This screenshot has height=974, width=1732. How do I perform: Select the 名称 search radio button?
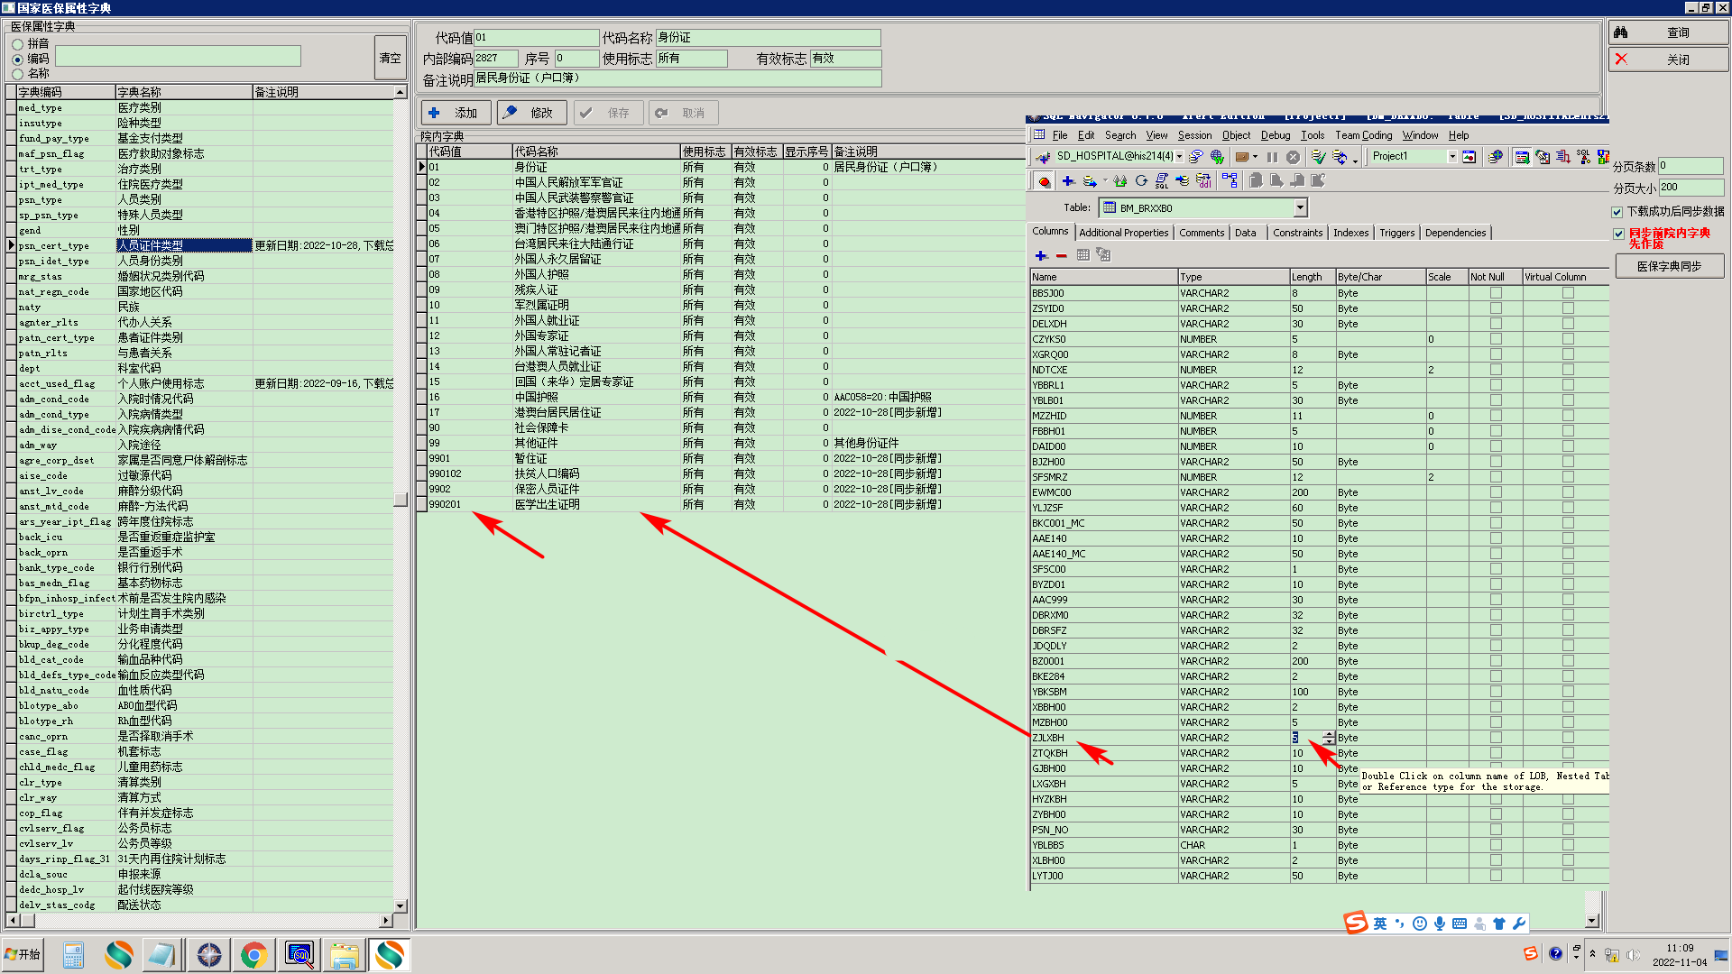click(x=18, y=74)
